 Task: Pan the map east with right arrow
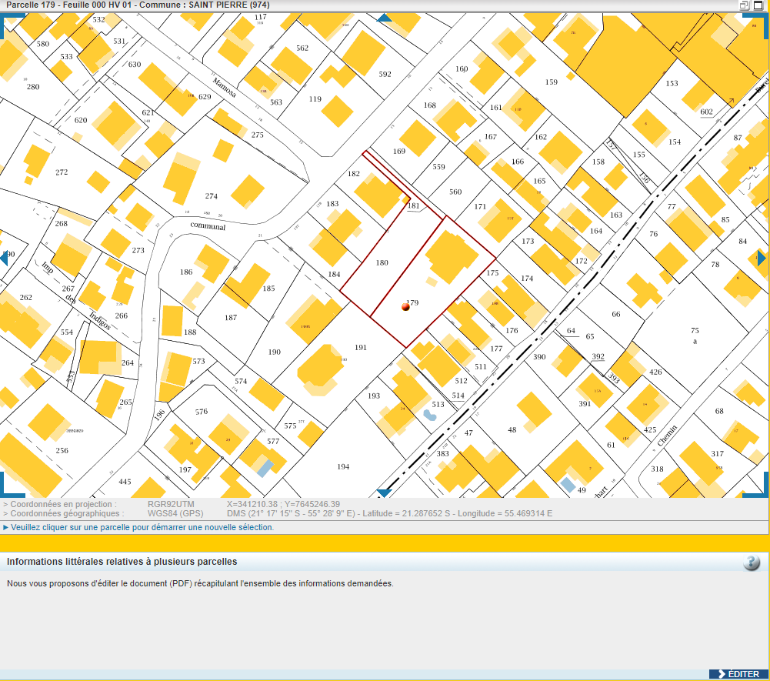762,258
